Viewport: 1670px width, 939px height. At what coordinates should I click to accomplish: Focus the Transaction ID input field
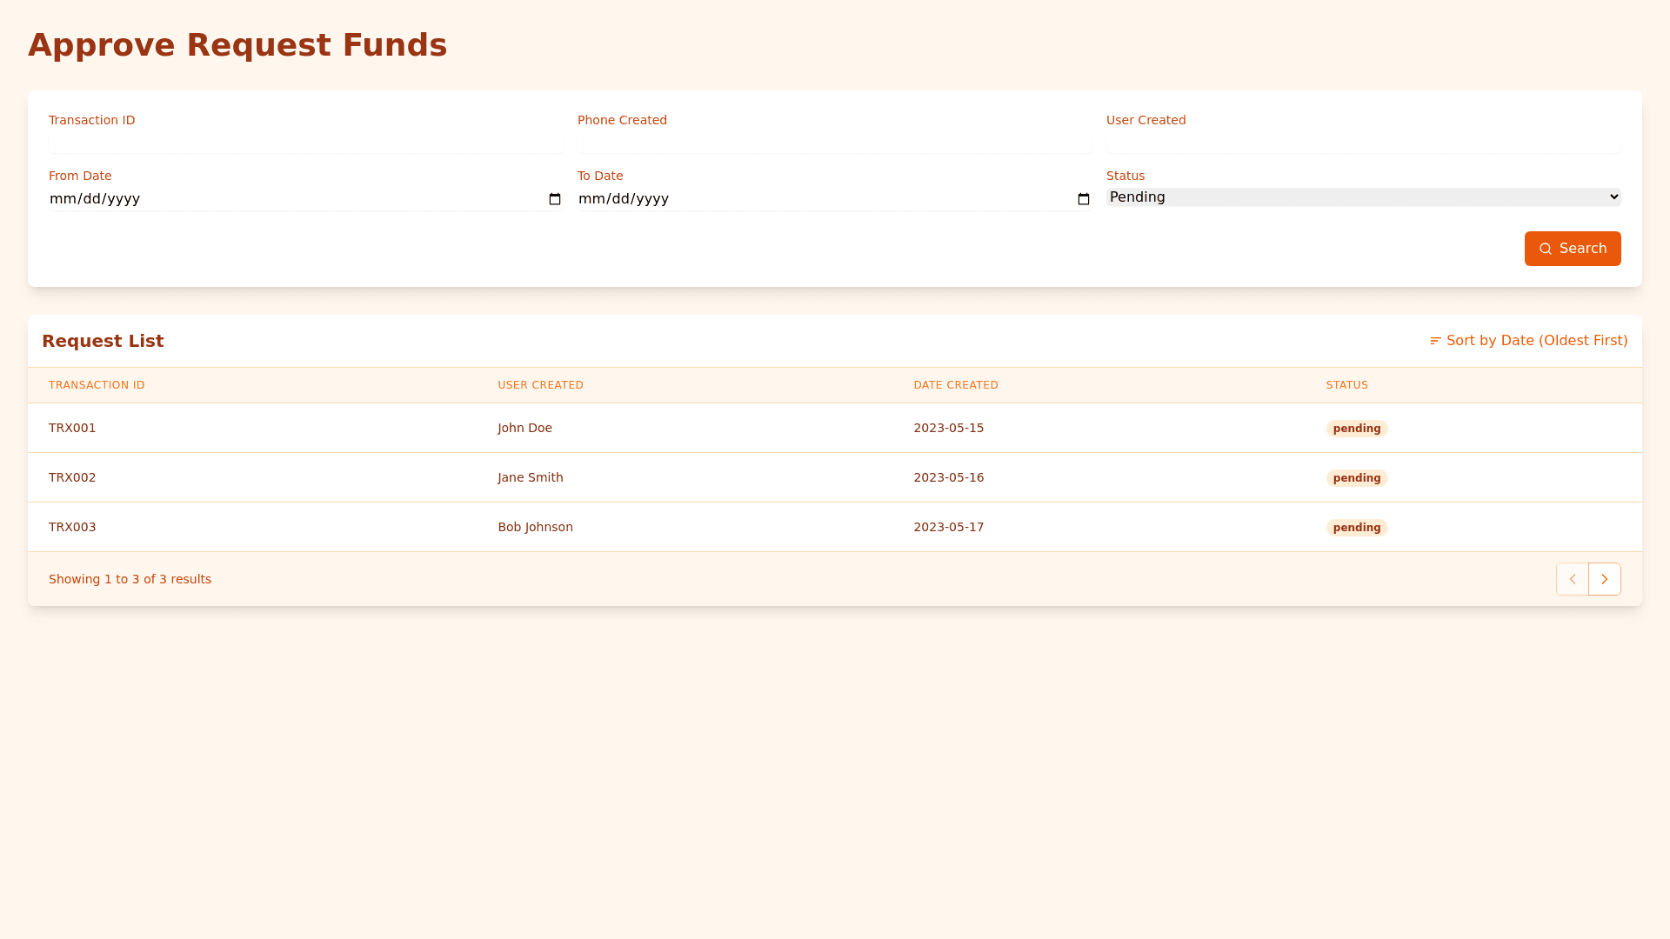coord(305,142)
